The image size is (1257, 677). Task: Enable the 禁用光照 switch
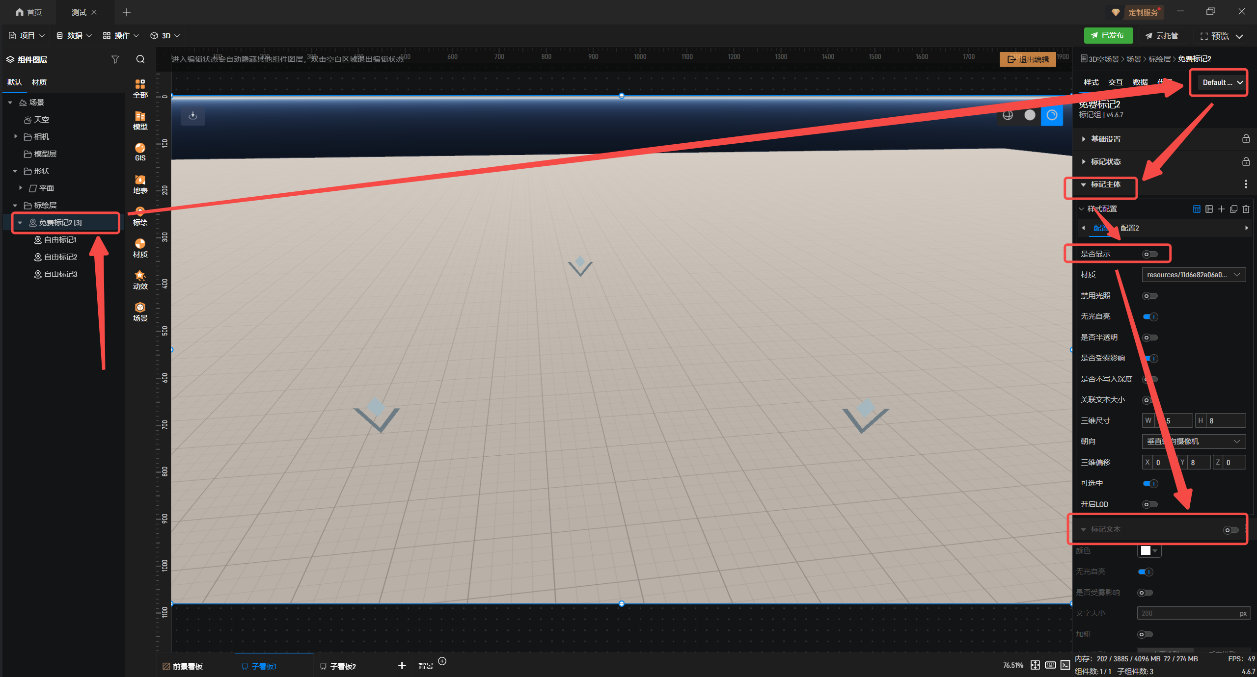(1149, 296)
